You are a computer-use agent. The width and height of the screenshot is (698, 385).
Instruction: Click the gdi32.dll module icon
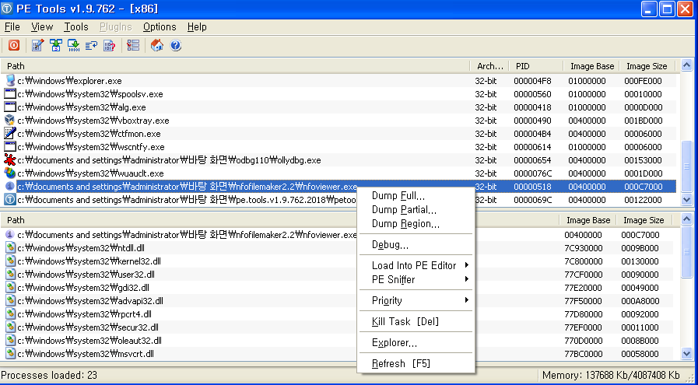tap(10, 288)
